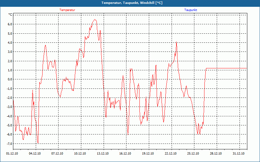Click the 28.12.10 date label

pos(216,154)
